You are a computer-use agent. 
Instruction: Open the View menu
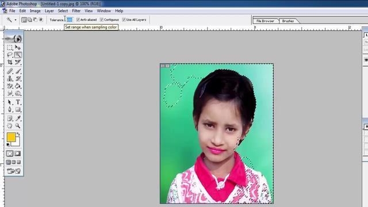[x=89, y=11]
